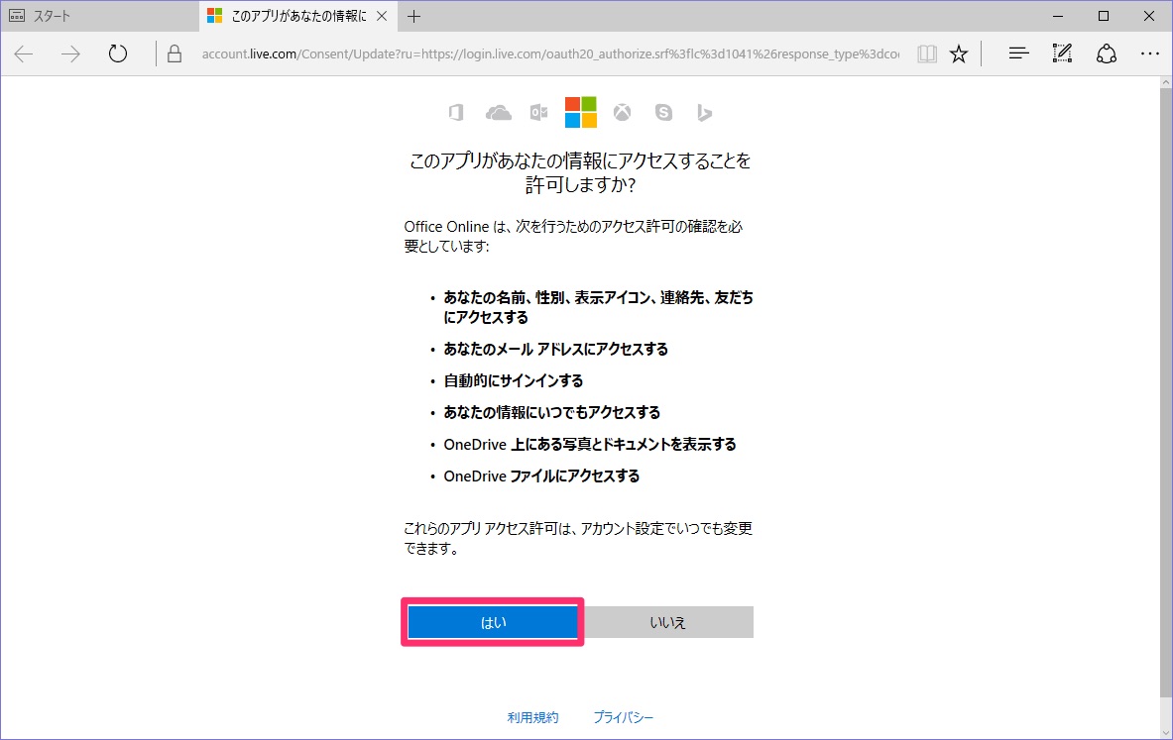Image resolution: width=1173 pixels, height=740 pixels.
Task: Click the はい button to allow access
Action: point(493,622)
